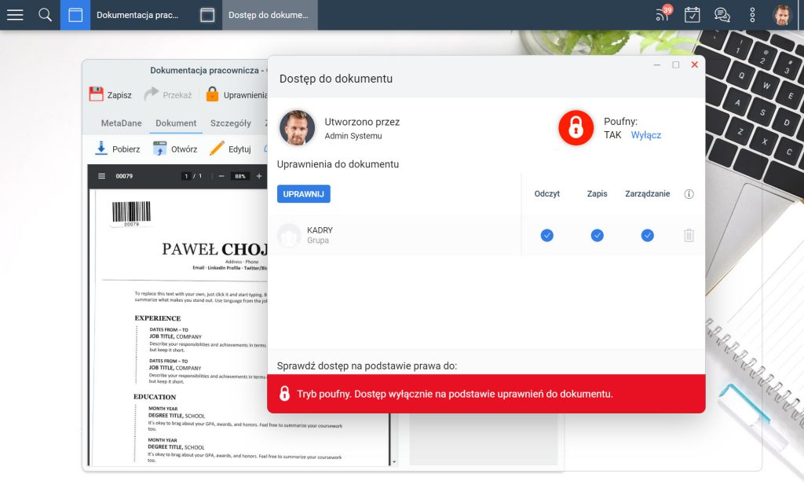Click the KADRY group name
804x503 pixels.
[x=320, y=230]
